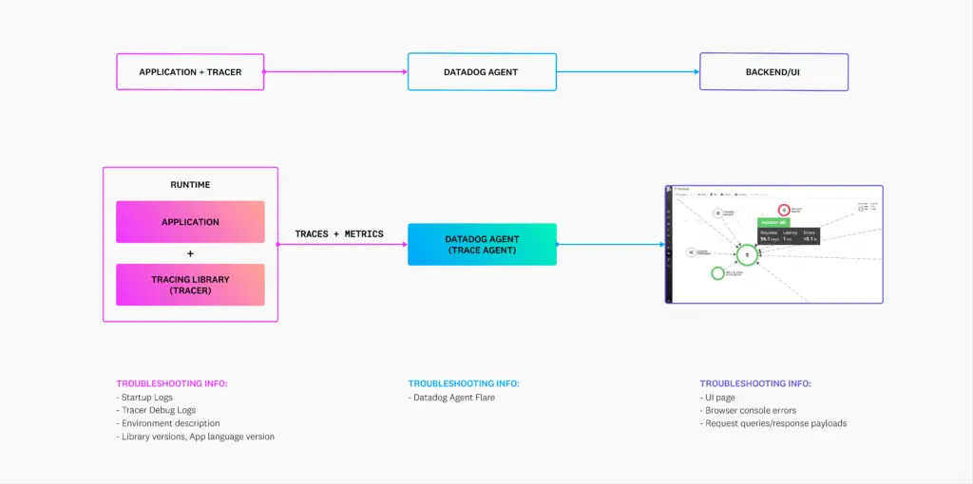This screenshot has height=484, width=973.
Task: Click Library versions, App language version
Action: point(196,437)
